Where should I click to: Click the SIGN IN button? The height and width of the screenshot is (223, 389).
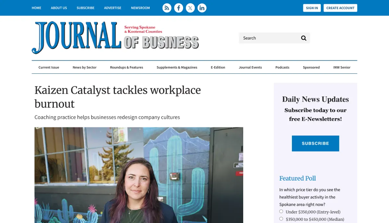312,8
